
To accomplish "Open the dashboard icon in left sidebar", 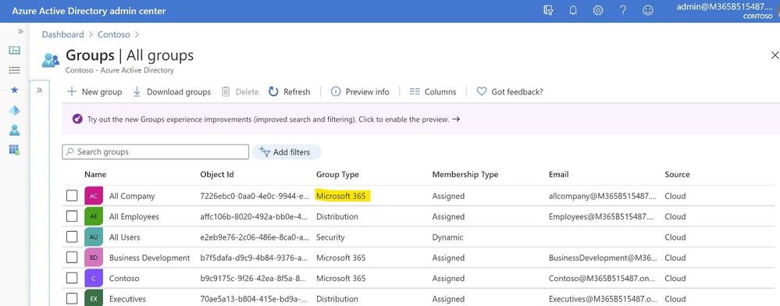I will click(14, 50).
